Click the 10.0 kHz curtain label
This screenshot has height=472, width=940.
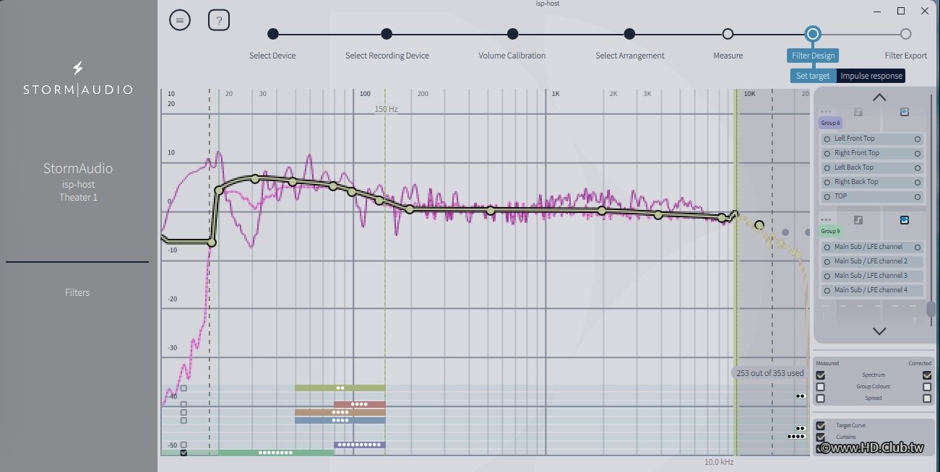coord(719,462)
